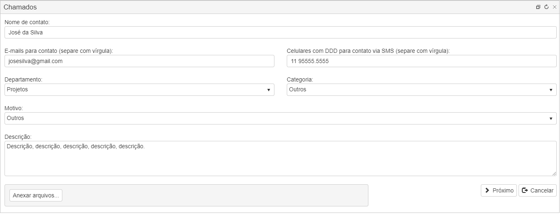Select the Celulares com DDD input field

click(x=422, y=61)
